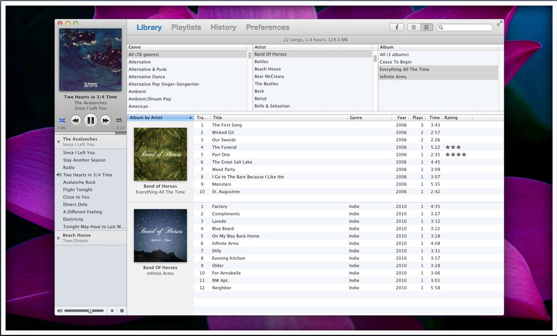Open the Playlists tab
The width and height of the screenshot is (557, 336).
pos(186,27)
